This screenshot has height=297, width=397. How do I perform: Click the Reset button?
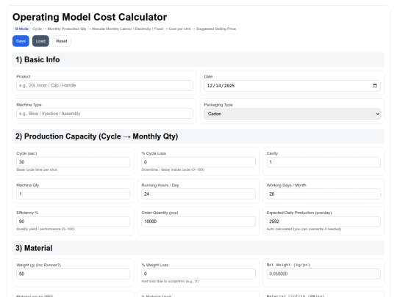point(62,41)
